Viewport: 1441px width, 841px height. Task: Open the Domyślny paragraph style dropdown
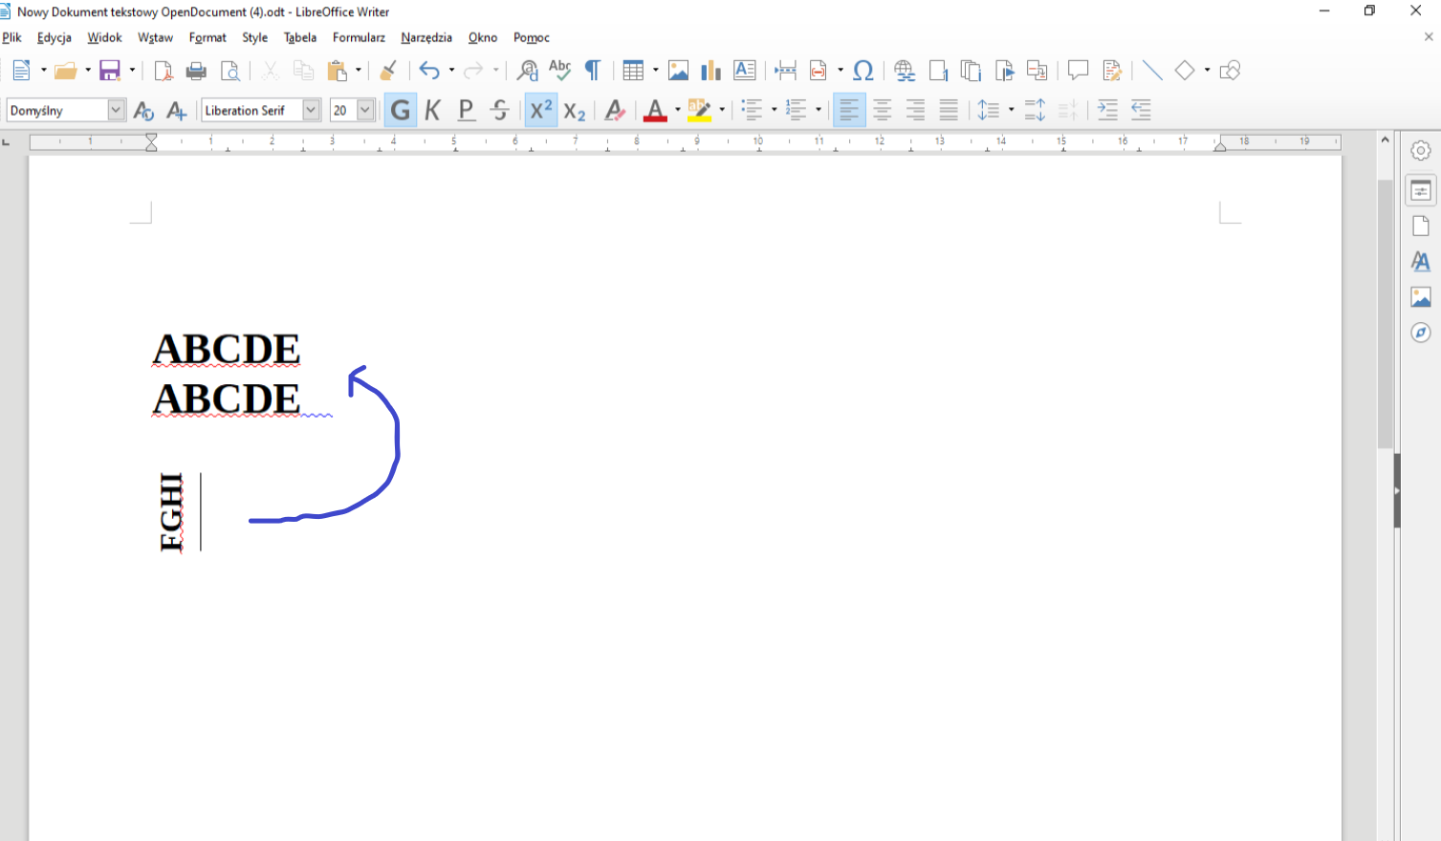pyautogui.click(x=116, y=111)
